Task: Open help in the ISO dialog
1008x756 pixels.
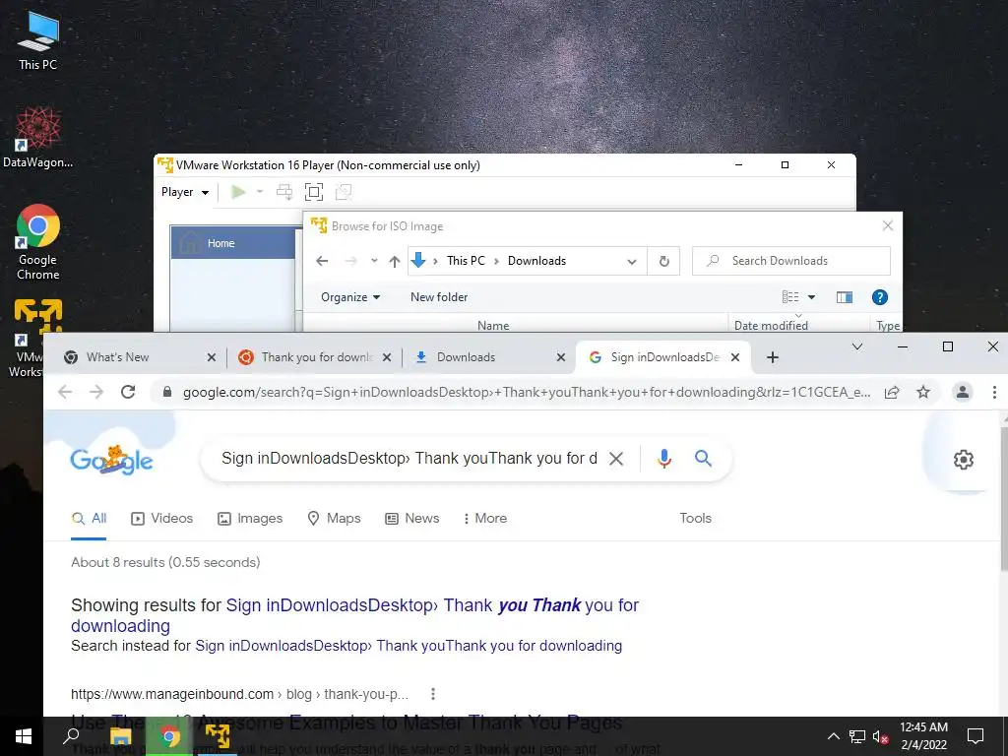Action: pos(879,297)
